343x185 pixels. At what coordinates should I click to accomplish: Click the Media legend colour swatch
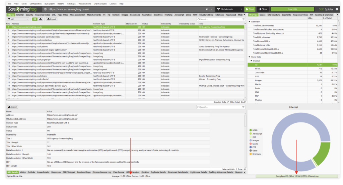pyautogui.click(x=251, y=144)
